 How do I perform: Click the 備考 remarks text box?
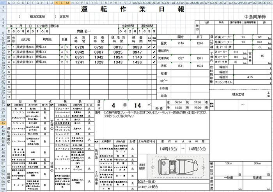click(152, 116)
